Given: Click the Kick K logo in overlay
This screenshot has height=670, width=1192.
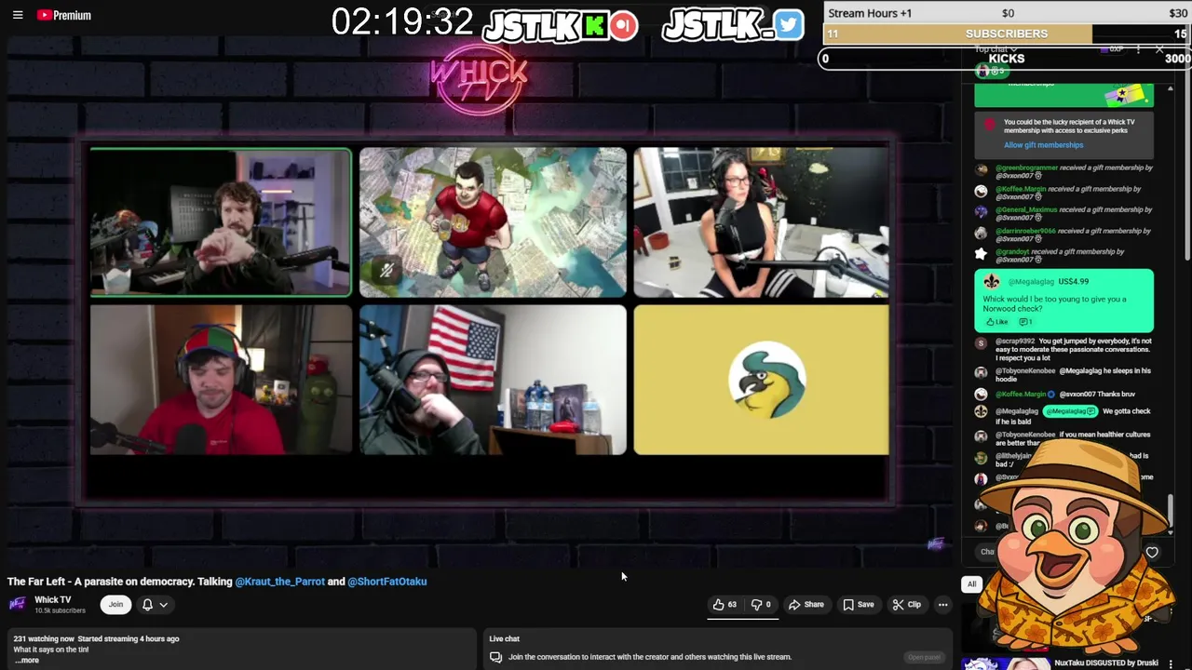Looking at the screenshot, I should (594, 25).
